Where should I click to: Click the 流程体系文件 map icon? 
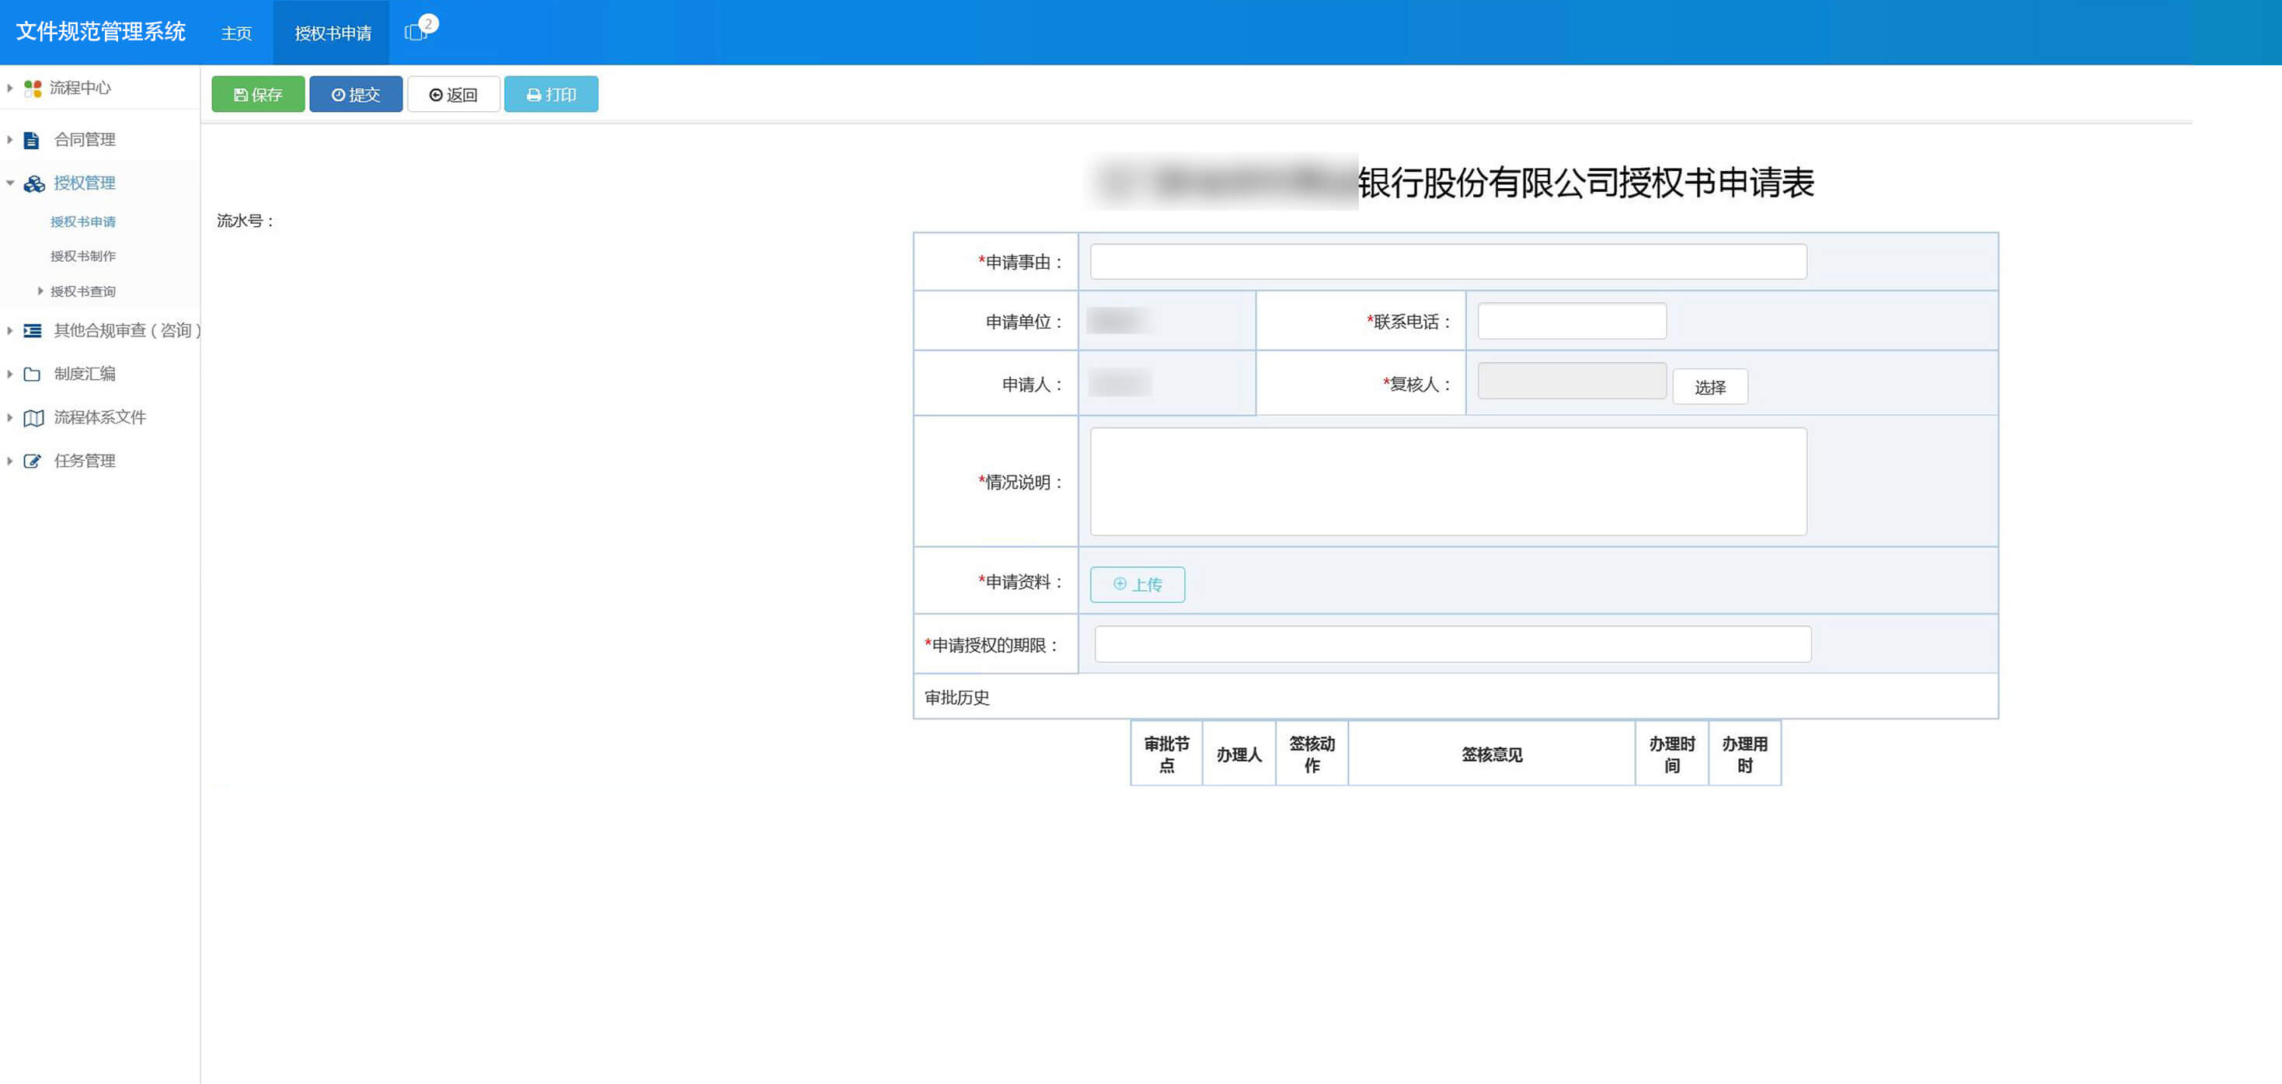[x=33, y=417]
